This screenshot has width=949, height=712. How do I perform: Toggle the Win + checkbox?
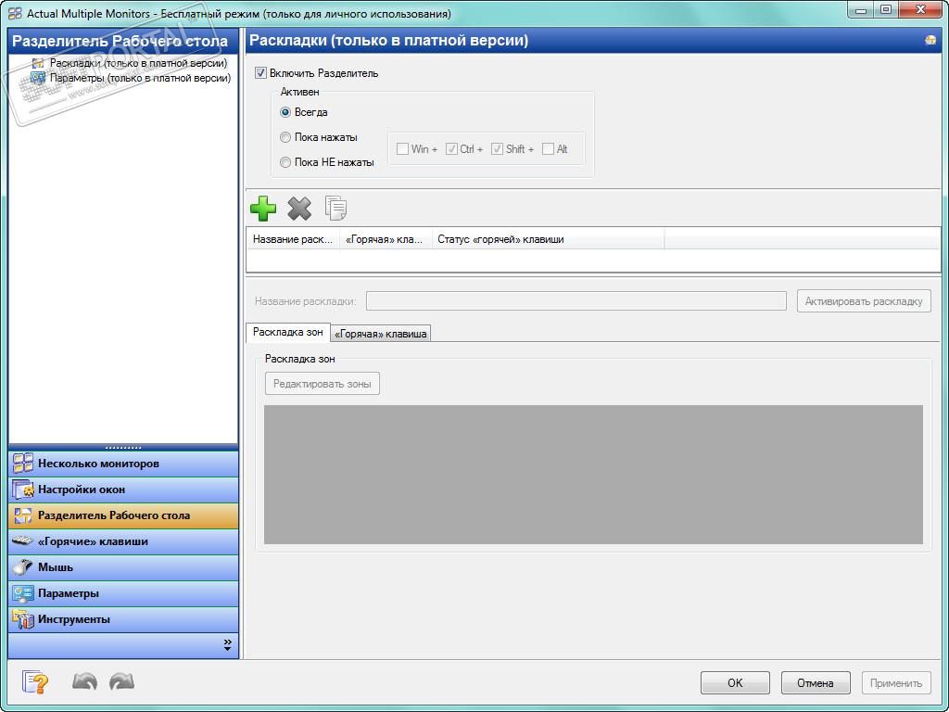pos(402,149)
